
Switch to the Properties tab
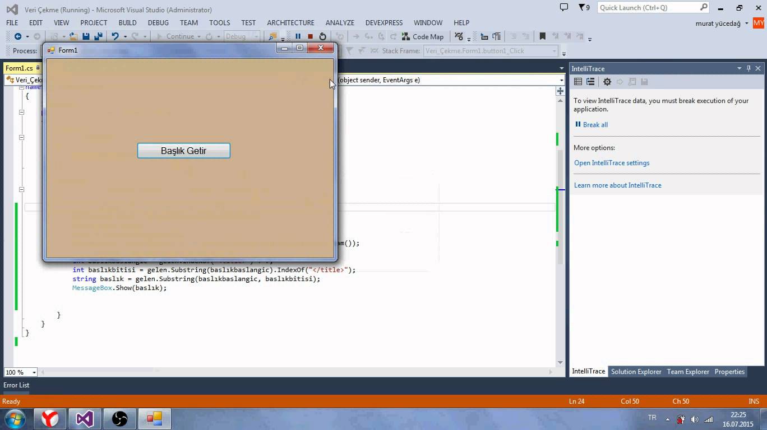click(x=729, y=372)
